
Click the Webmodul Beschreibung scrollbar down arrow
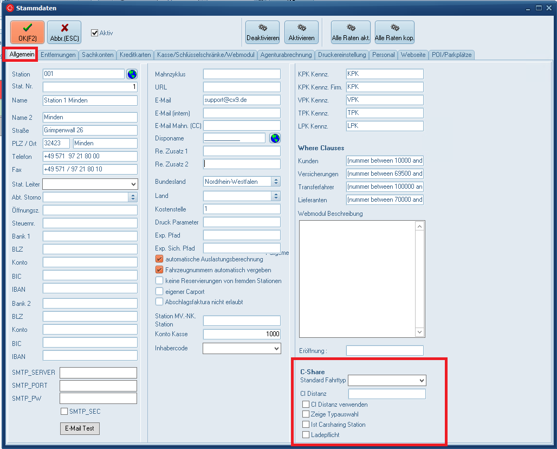point(419,332)
